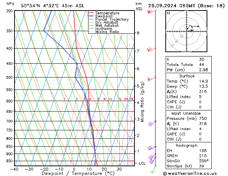This screenshot has width=228, height=176.
Task: Click the 'kt' label in hodograph
Action: pos(168,13)
